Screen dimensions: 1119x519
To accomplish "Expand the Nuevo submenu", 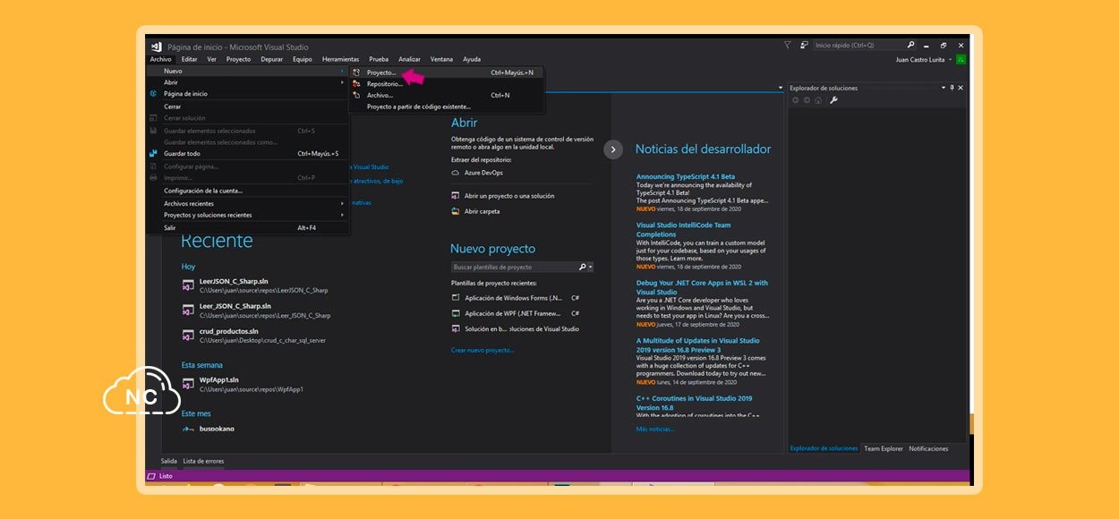I will click(341, 72).
